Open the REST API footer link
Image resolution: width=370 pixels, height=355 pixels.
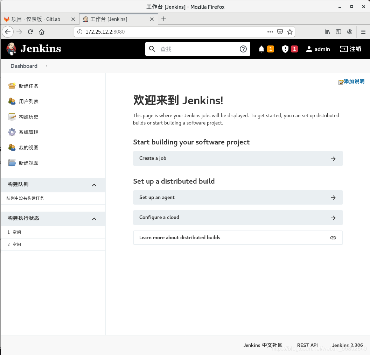click(307, 345)
